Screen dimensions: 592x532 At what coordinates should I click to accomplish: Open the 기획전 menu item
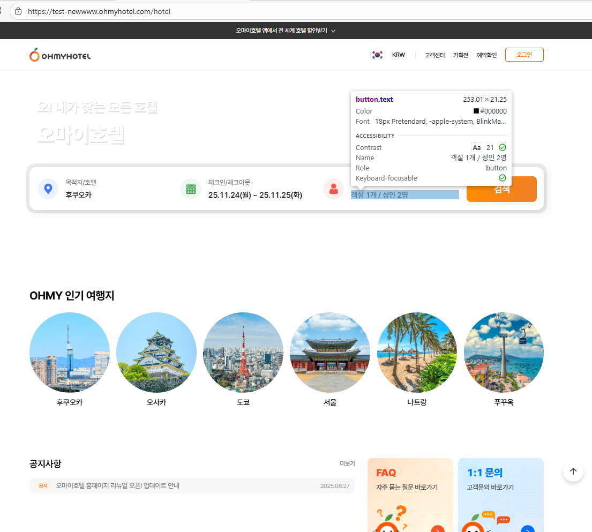coord(461,55)
